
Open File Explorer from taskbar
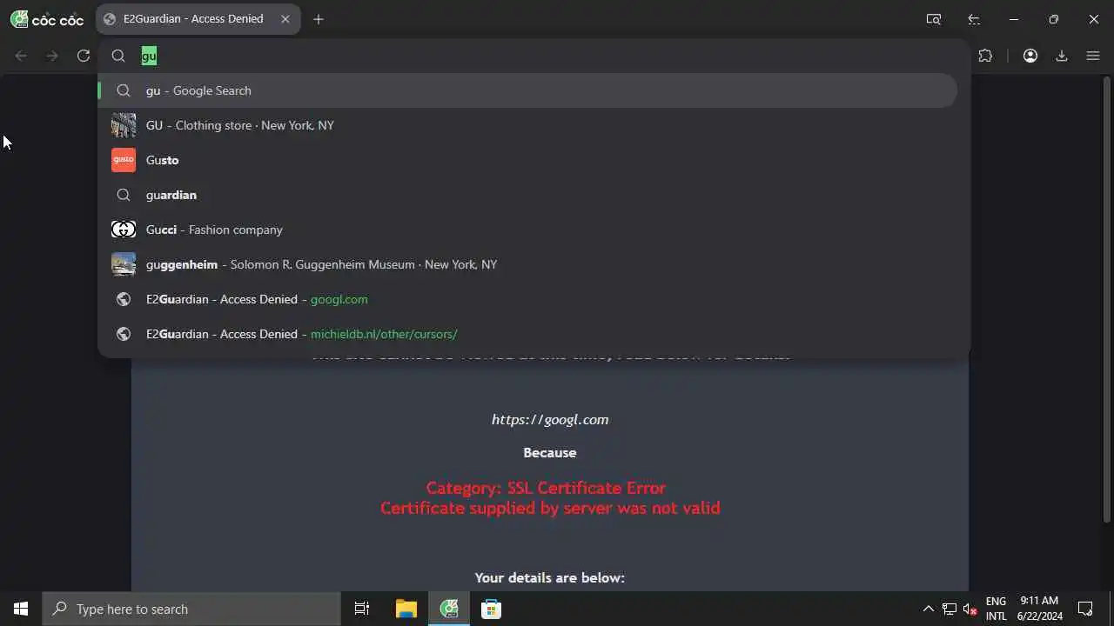click(406, 609)
